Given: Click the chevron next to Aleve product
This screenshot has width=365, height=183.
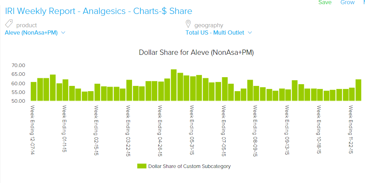Looking at the screenshot, I should click(x=63, y=33).
